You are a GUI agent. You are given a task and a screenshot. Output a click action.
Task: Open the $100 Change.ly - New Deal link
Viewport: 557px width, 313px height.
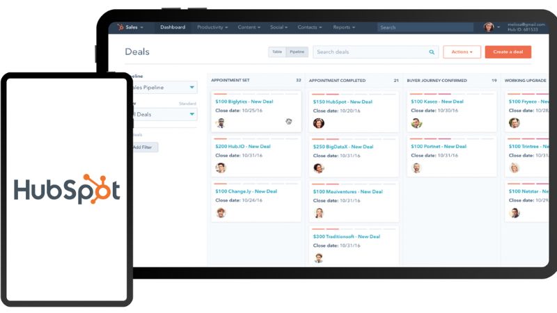point(246,191)
